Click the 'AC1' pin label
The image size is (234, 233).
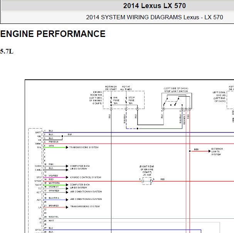click(x=39, y=200)
